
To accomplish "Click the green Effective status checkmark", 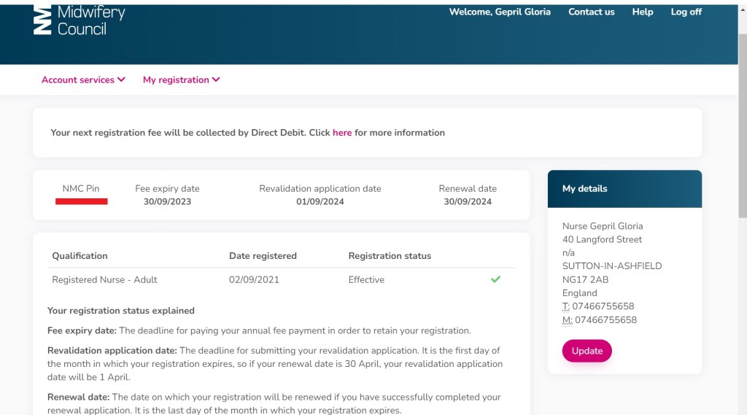I will coord(496,279).
